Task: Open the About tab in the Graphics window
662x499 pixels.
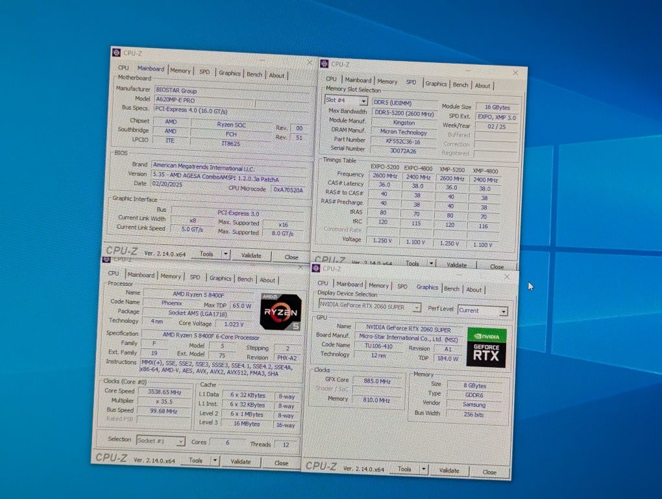Action: [474, 289]
